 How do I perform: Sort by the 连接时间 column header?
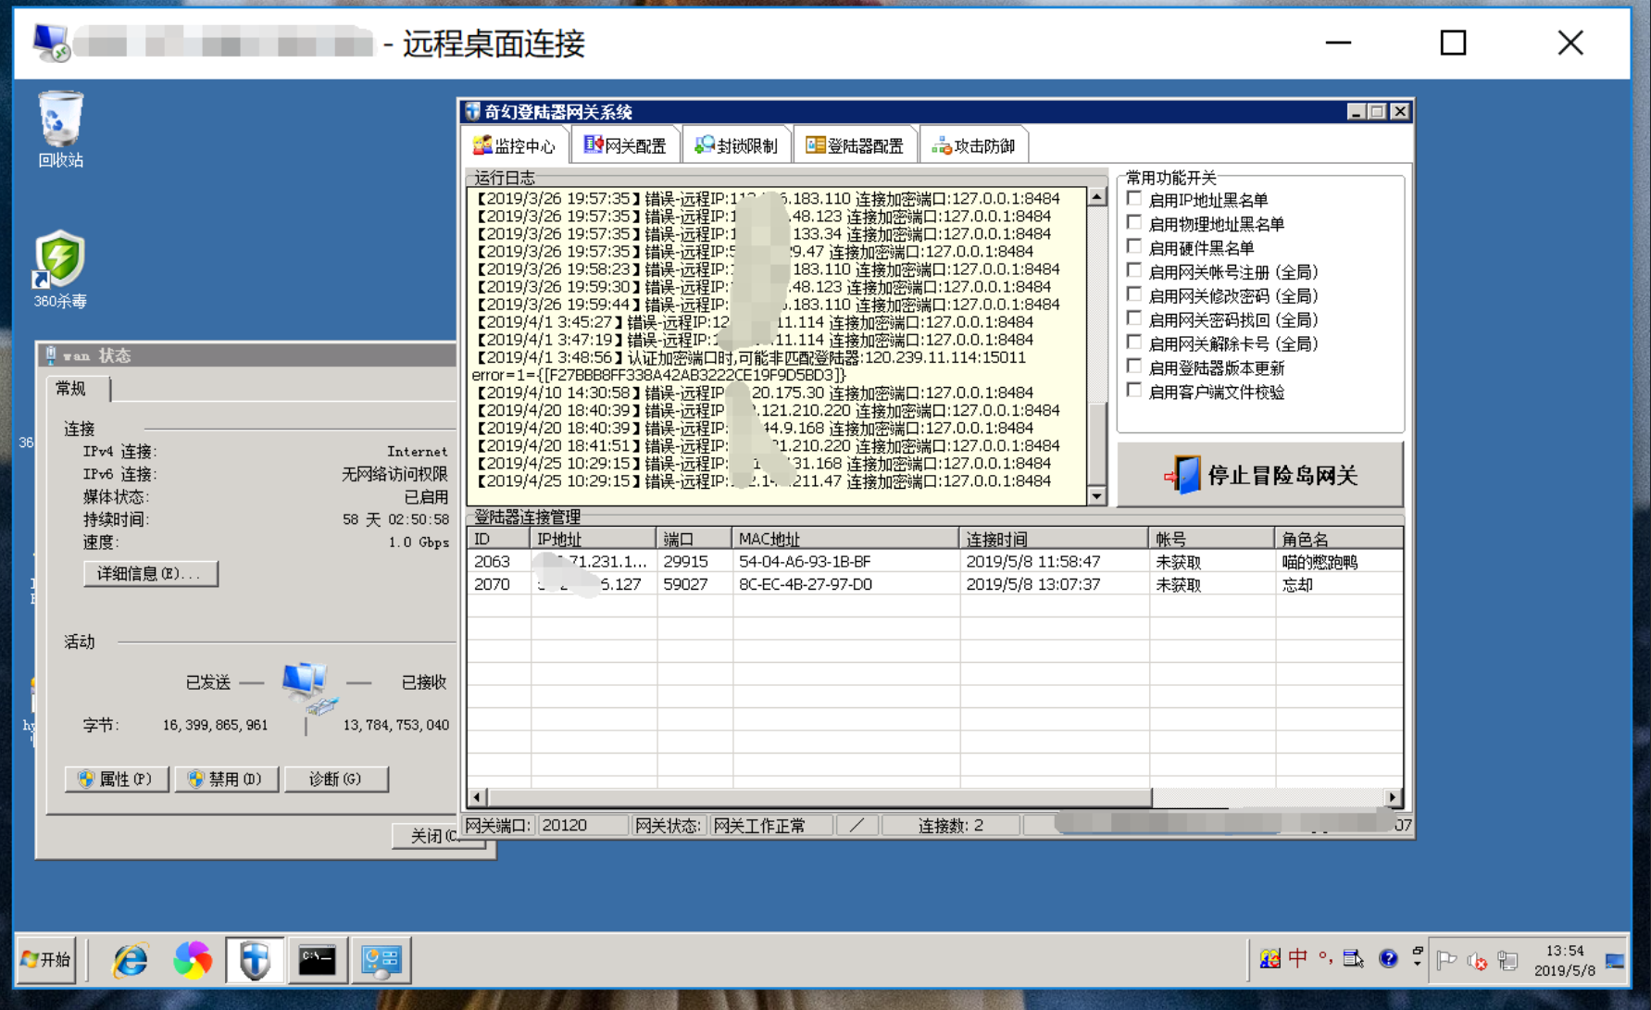tap(1054, 538)
